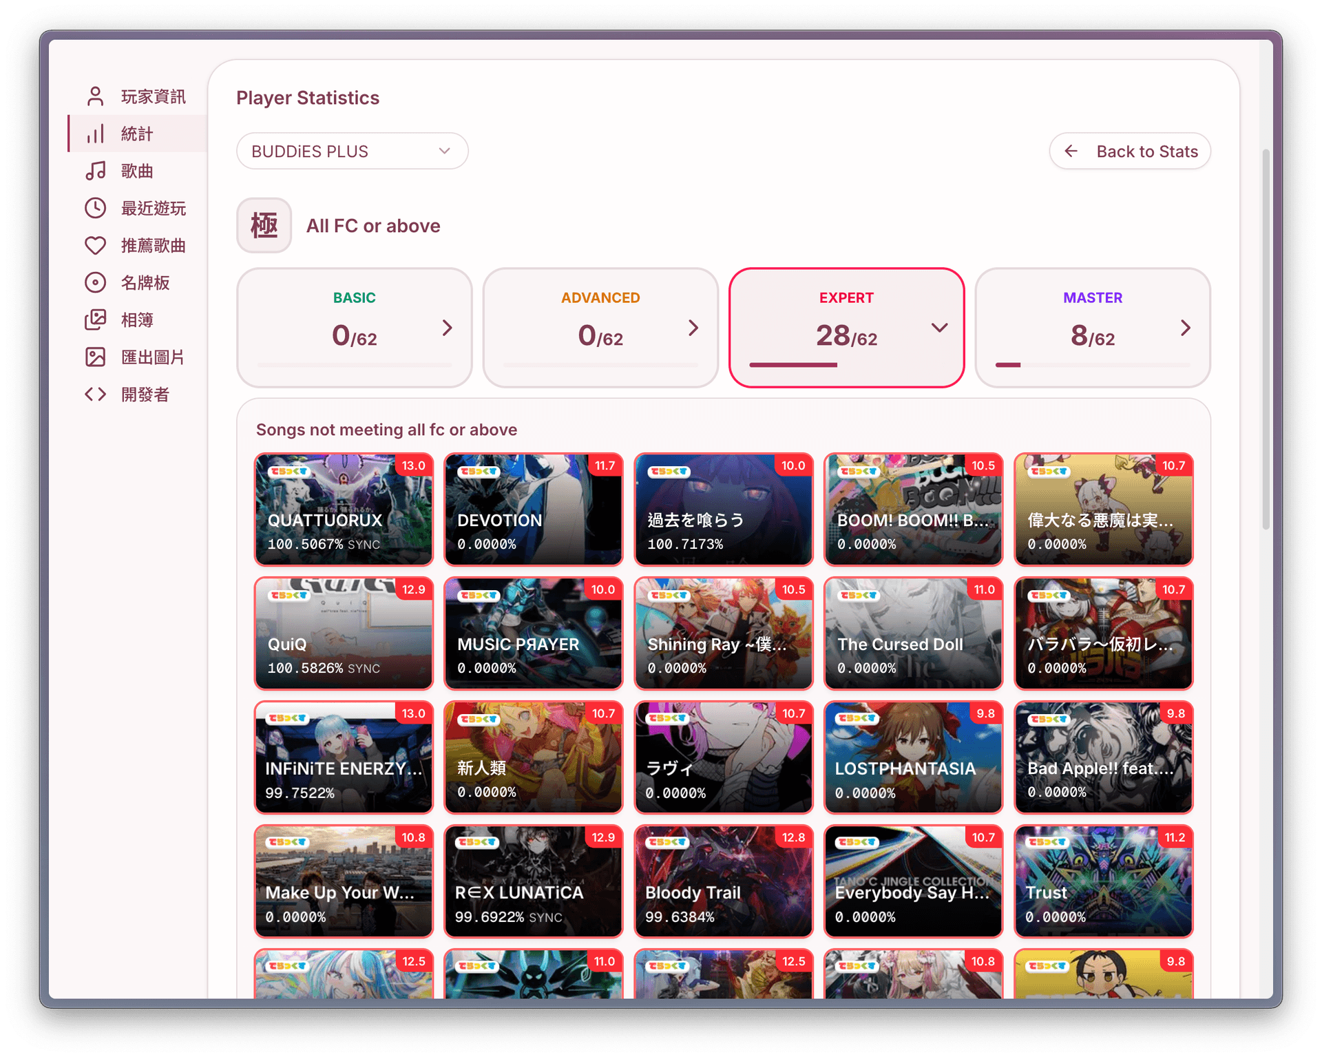Select the BASIC difficulty card
Image resolution: width=1322 pixels, height=1057 pixels.
pos(354,328)
